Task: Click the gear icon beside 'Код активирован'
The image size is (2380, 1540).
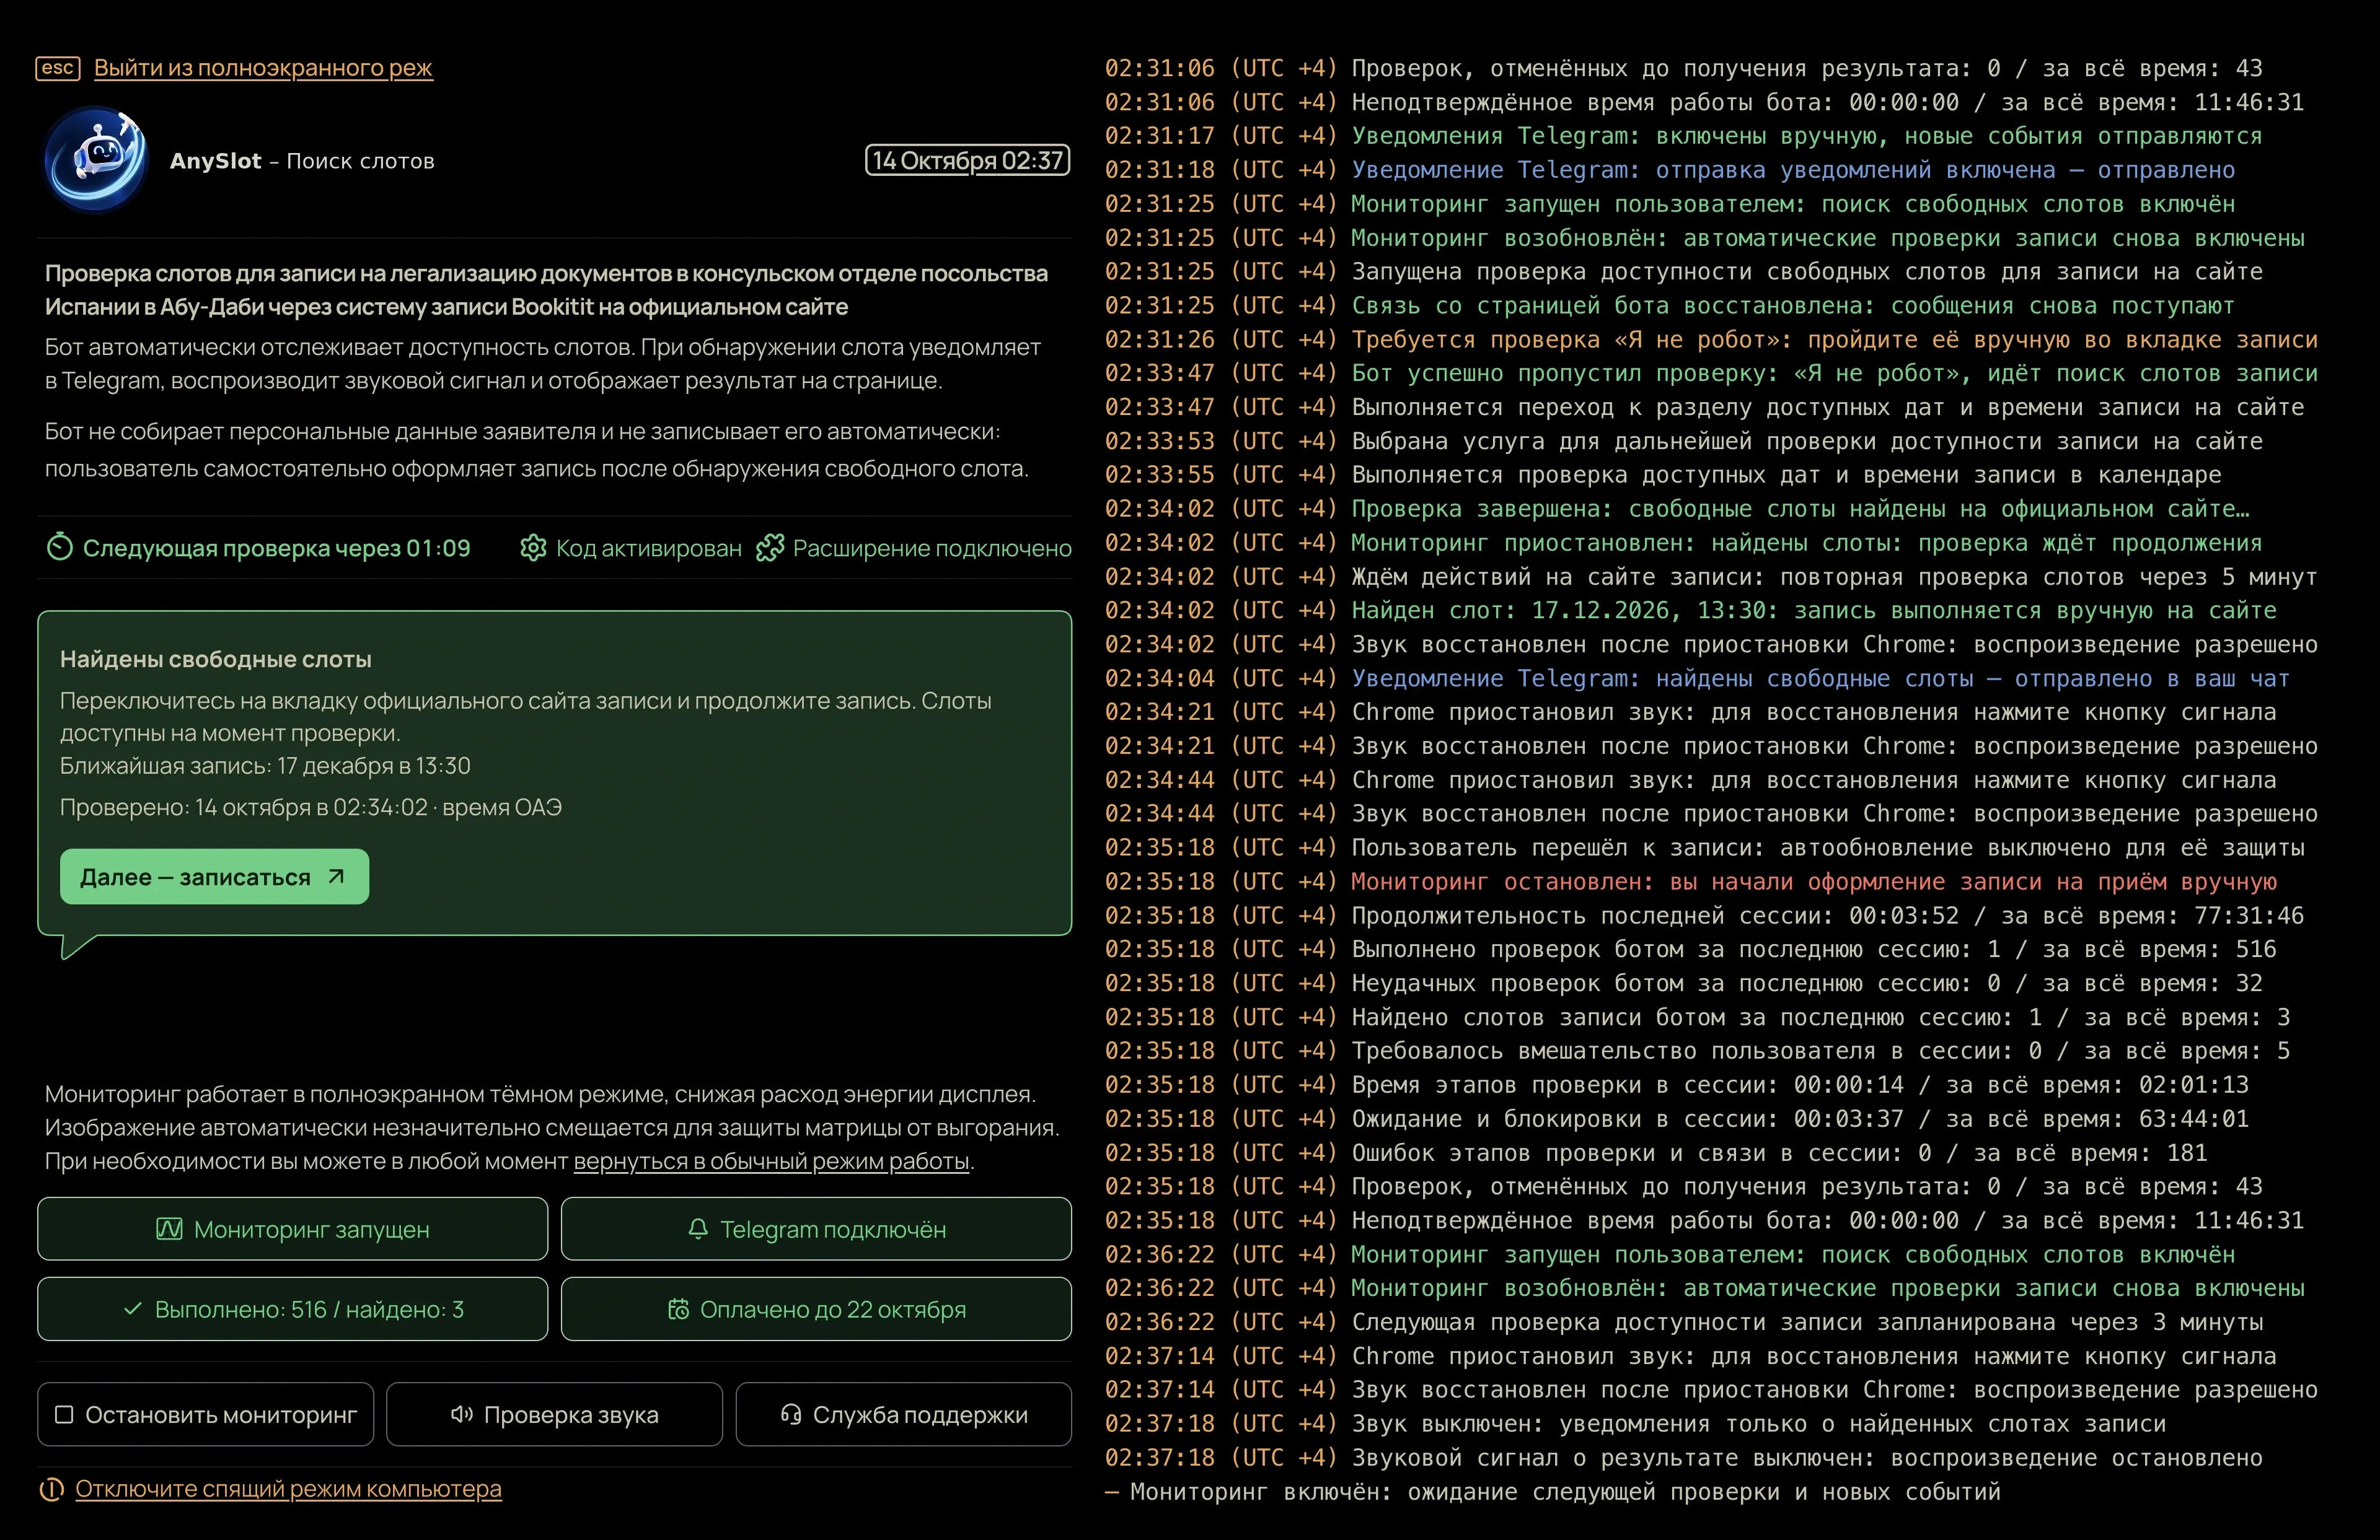Action: click(533, 548)
